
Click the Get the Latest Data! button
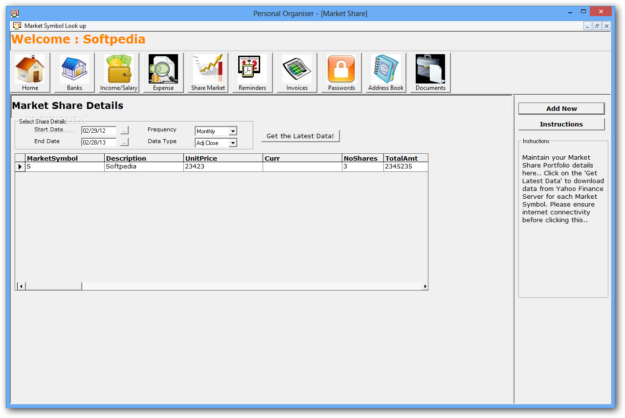click(x=300, y=136)
